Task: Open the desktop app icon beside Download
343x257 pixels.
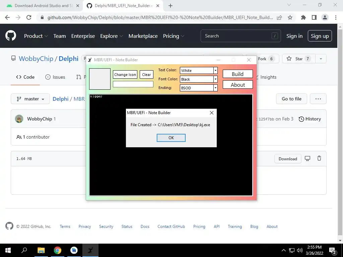Action: click(x=307, y=158)
